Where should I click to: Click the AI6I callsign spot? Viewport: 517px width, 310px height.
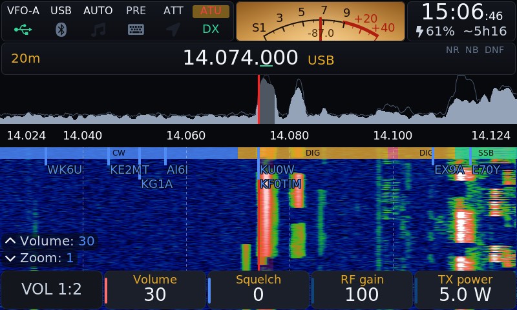(x=177, y=170)
